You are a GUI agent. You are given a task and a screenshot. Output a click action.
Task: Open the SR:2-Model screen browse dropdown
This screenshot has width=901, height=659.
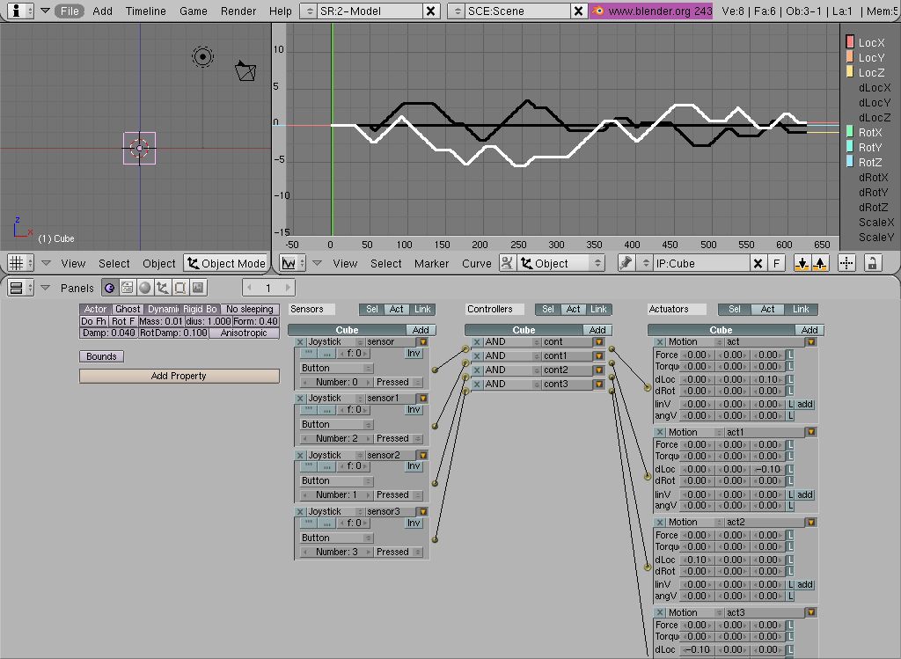click(x=309, y=11)
